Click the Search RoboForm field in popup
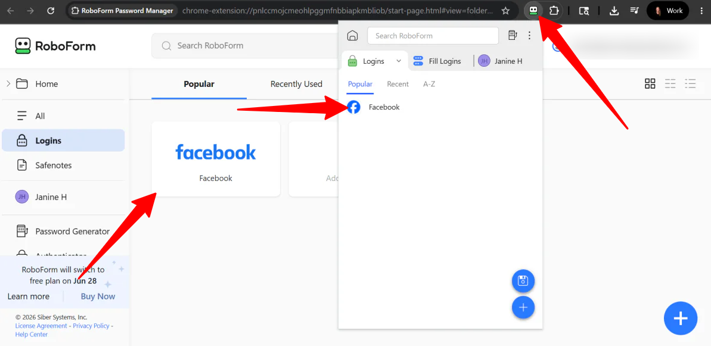711x346 pixels. pyautogui.click(x=433, y=36)
